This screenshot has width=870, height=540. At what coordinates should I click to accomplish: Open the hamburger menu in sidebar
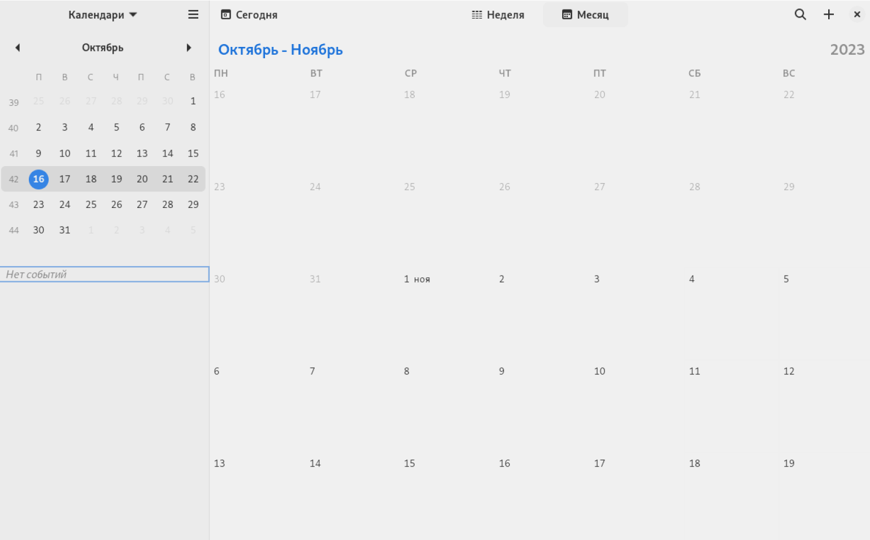193,15
